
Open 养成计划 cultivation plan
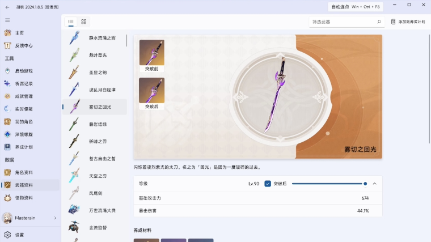pyautogui.click(x=30, y=147)
